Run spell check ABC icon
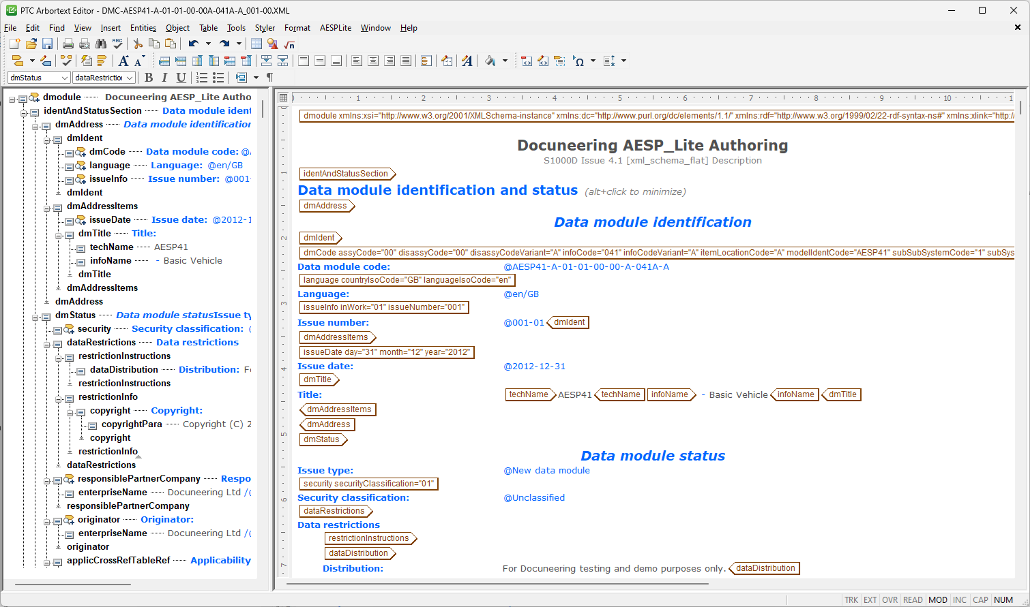 pos(117,44)
